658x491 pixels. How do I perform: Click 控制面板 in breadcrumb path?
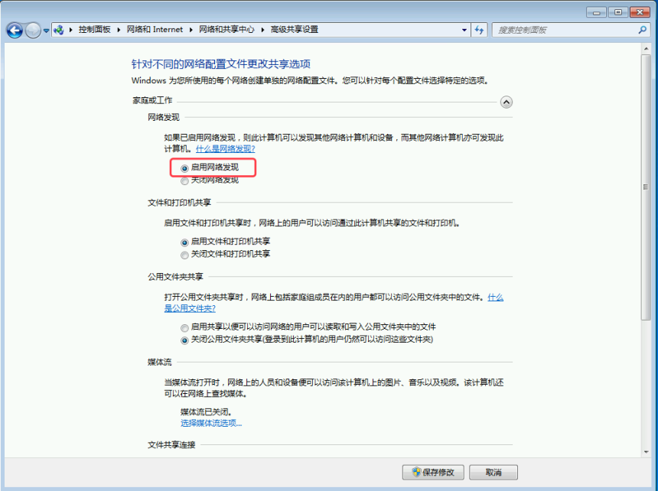94,30
